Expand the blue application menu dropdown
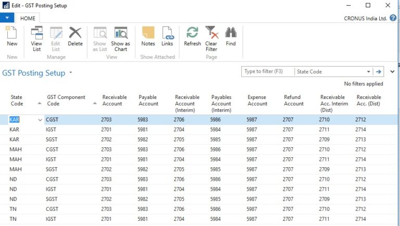400x226 pixels. [x=7, y=18]
